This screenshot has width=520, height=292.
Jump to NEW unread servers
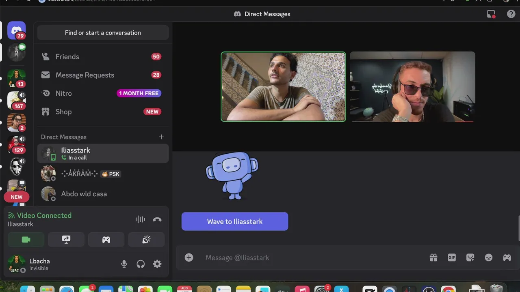17,197
